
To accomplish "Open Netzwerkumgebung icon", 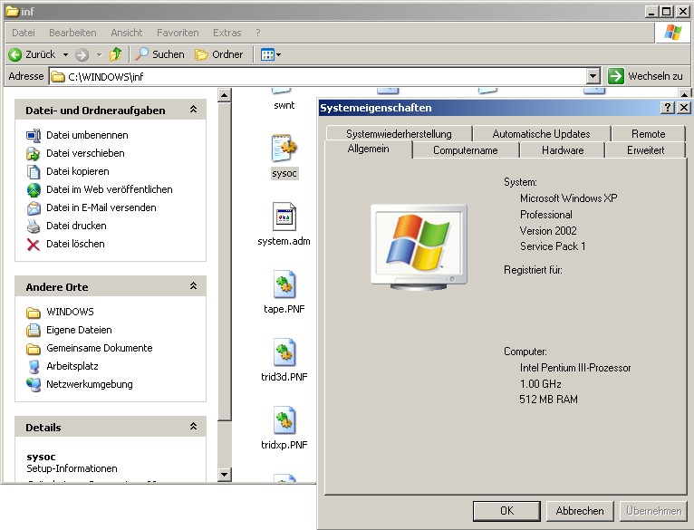I will click(34, 385).
